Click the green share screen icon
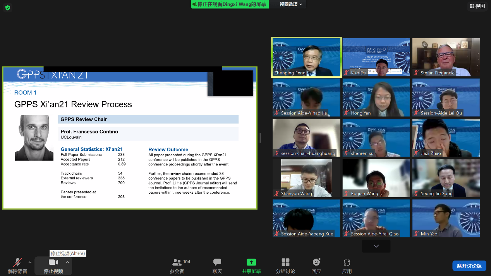Viewport: 491px width, 276px height. (x=251, y=262)
